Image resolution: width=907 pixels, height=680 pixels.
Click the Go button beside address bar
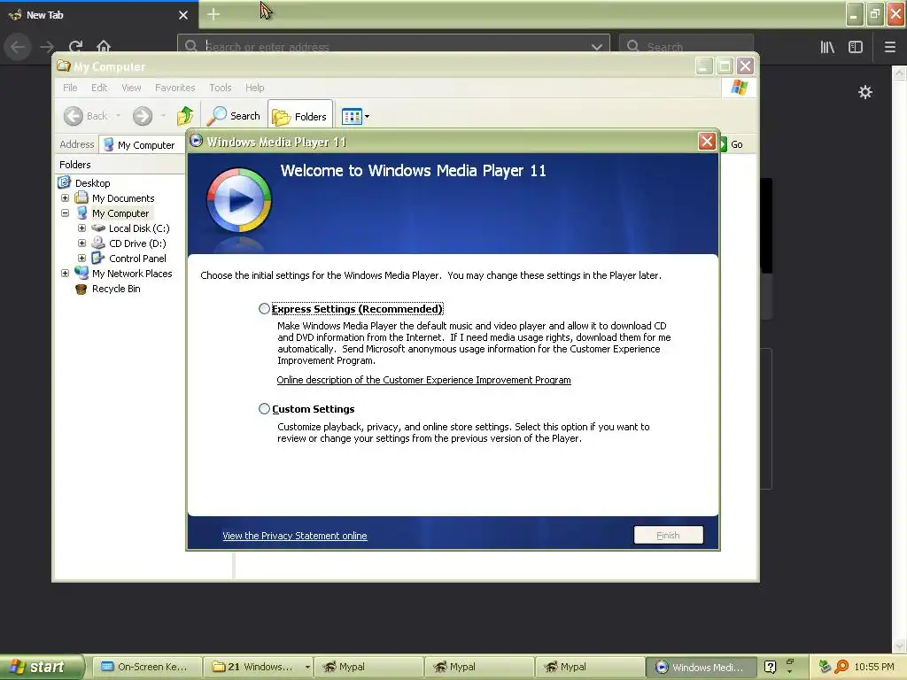click(731, 144)
